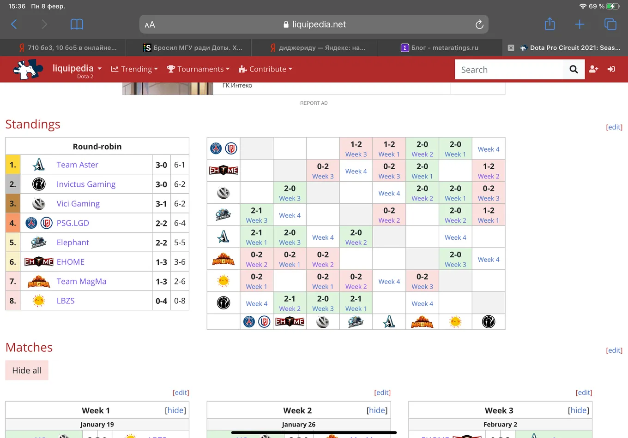Screen dimensions: 628x438
Task: Close the Dota Pro Circuit 2021 tab
Action: (511, 47)
